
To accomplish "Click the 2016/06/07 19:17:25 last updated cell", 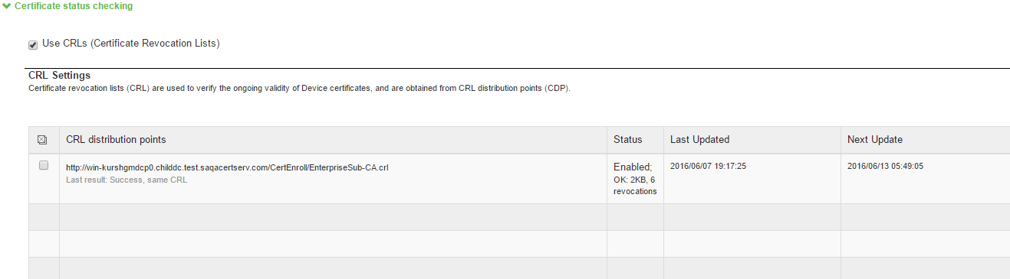I will [x=708, y=166].
